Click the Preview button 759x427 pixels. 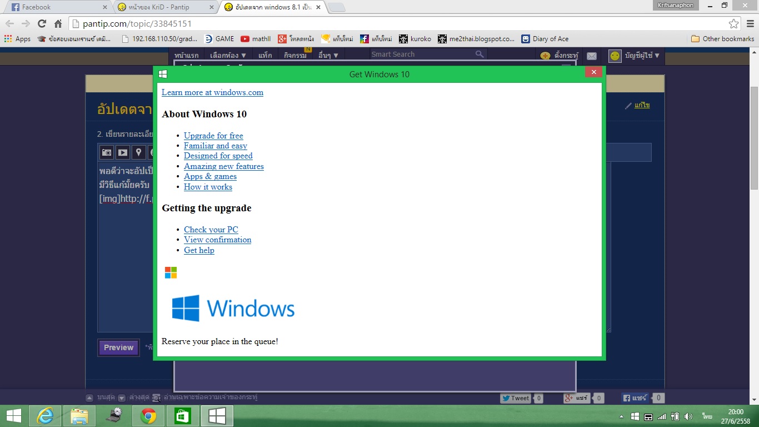118,347
